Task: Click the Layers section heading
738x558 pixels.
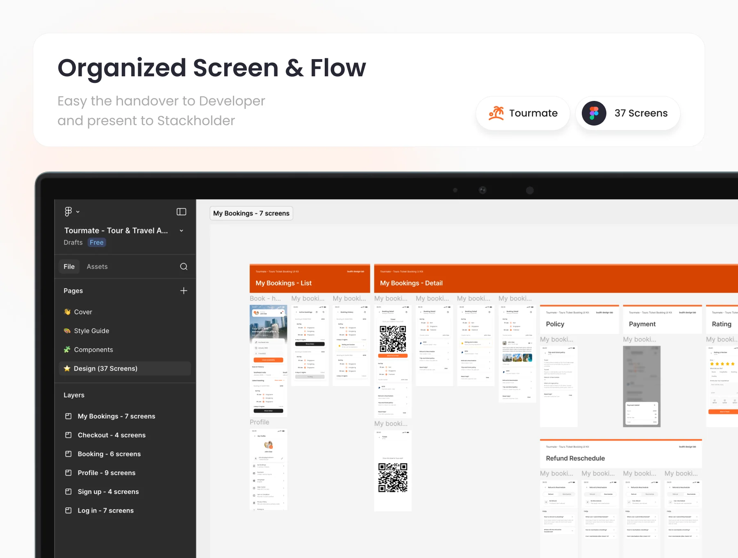Action: pos(74,395)
